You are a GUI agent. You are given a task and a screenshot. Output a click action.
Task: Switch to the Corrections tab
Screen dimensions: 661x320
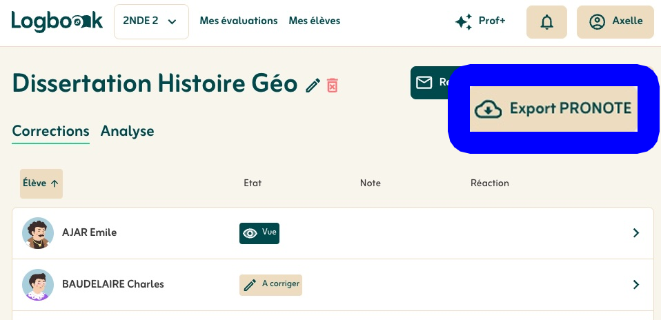click(50, 131)
